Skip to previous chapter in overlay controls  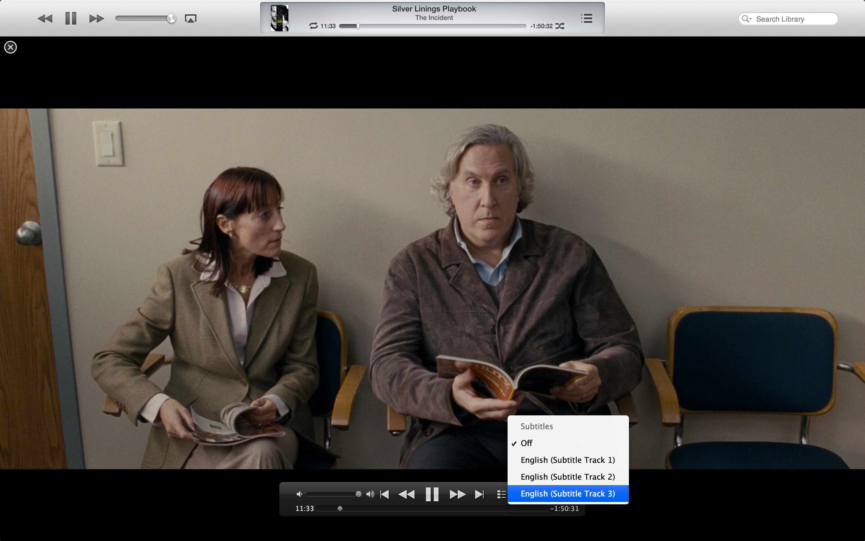pos(385,494)
